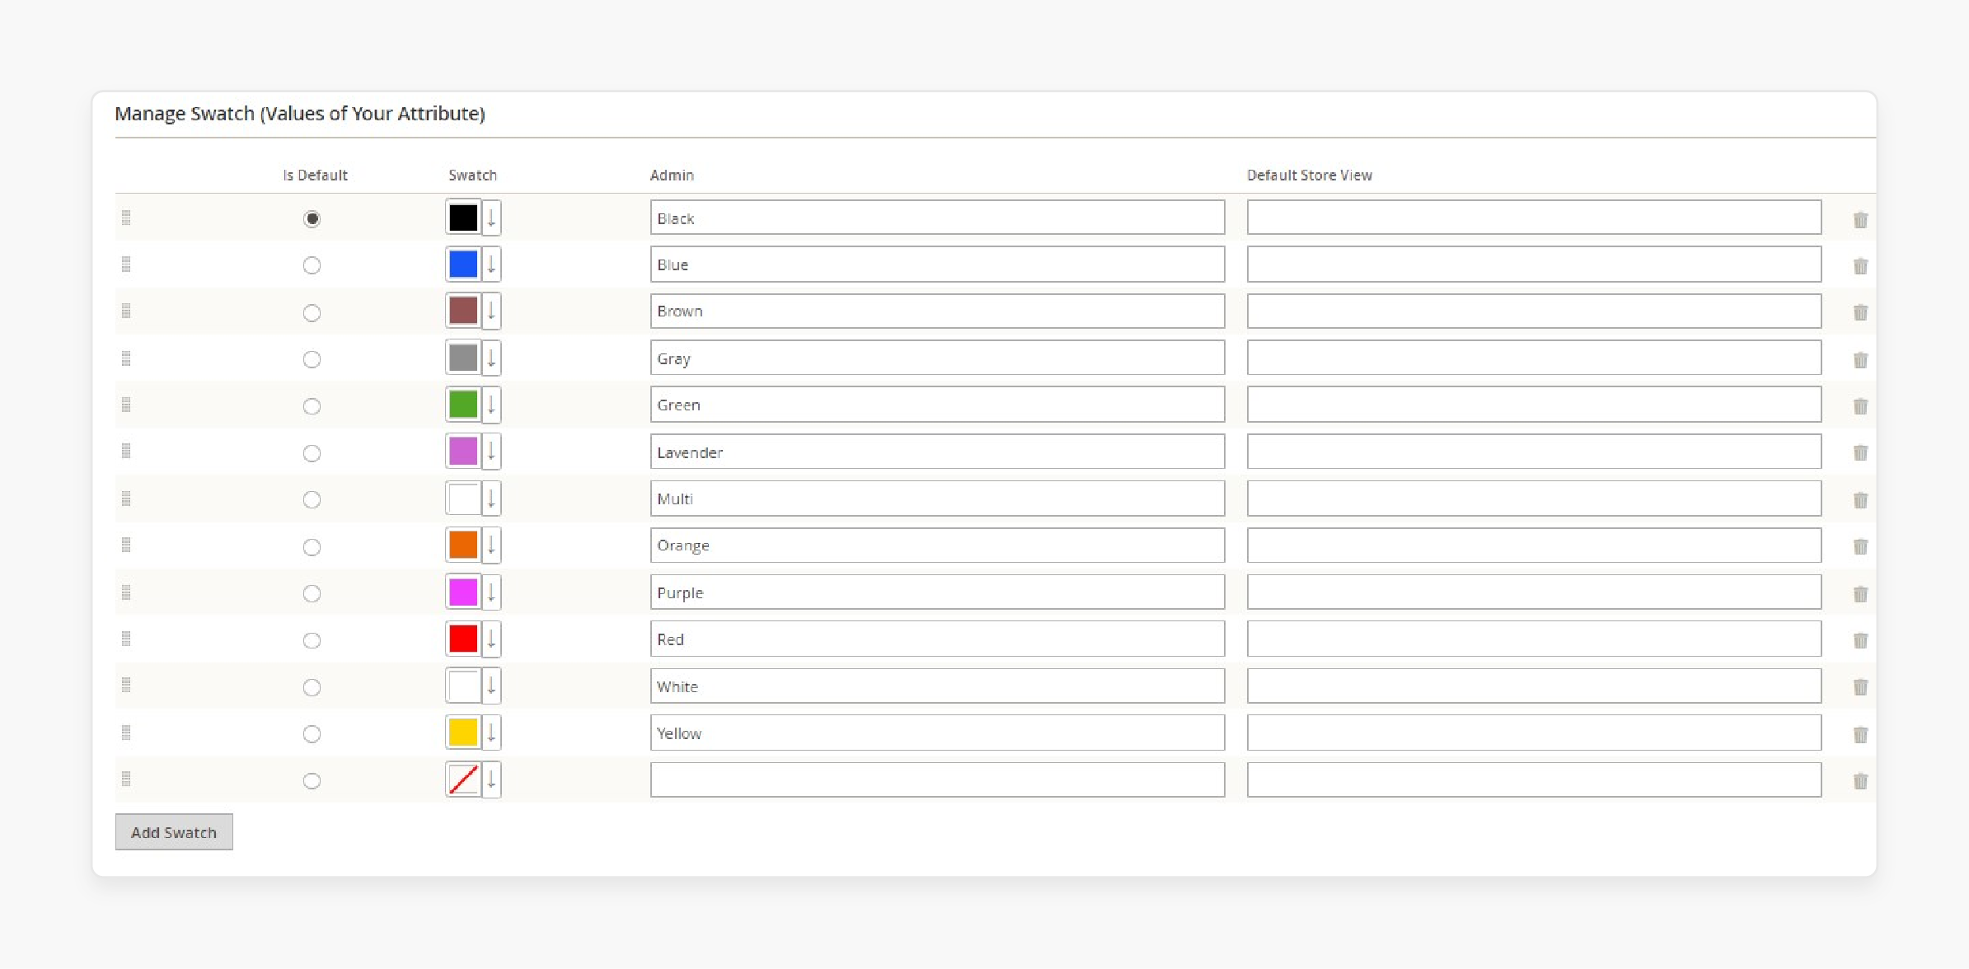Image resolution: width=1969 pixels, height=969 pixels.
Task: Delete the Yellow swatch row
Action: click(x=1860, y=734)
